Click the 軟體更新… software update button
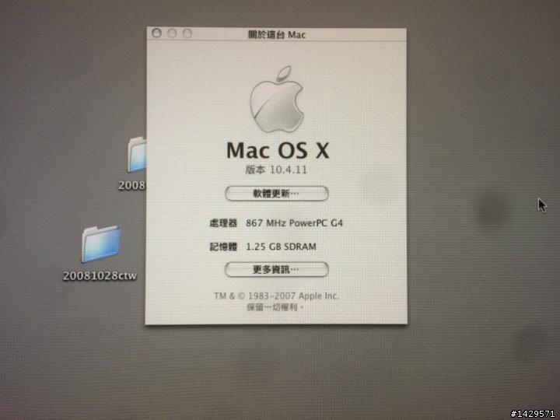This screenshot has width=560, height=420. coord(276,194)
